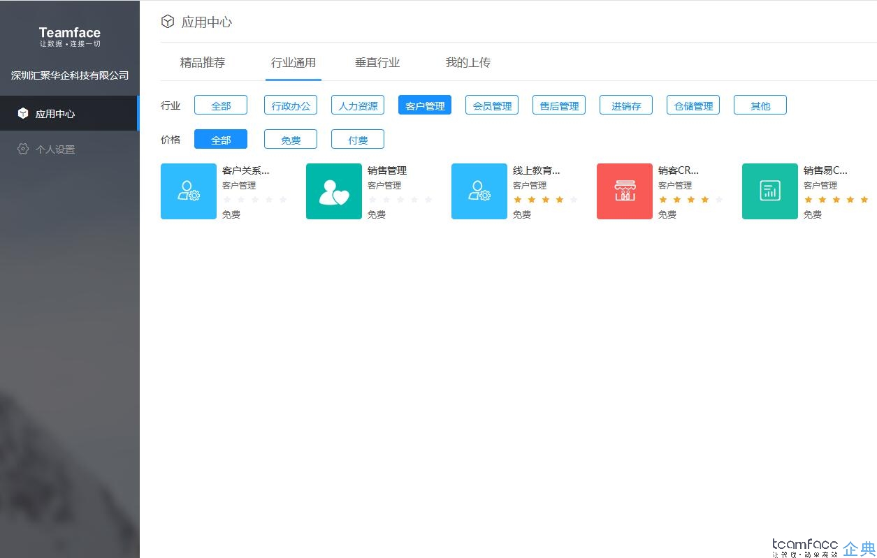Open the 客户关系 app blue icon
The height and width of the screenshot is (558, 877).
point(189,191)
